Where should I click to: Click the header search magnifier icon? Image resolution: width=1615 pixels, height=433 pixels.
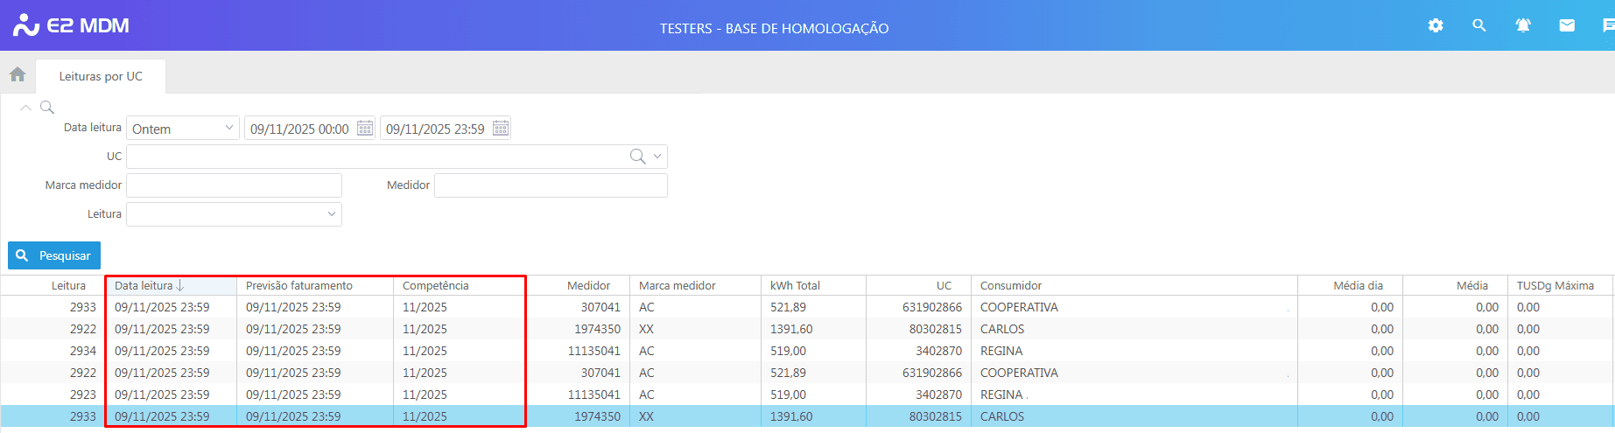click(1479, 25)
